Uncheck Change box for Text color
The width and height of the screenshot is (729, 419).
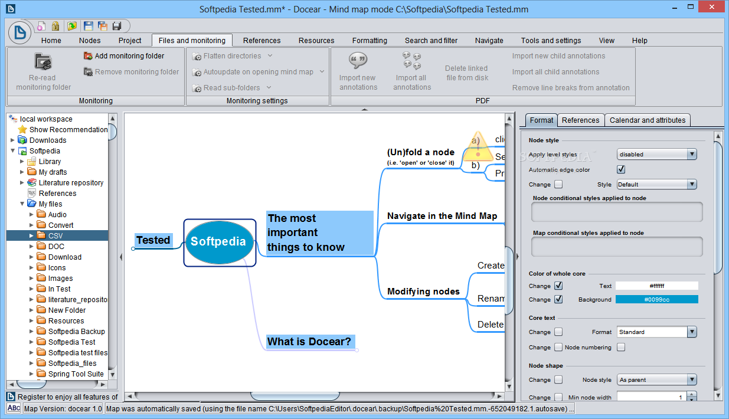click(x=558, y=286)
